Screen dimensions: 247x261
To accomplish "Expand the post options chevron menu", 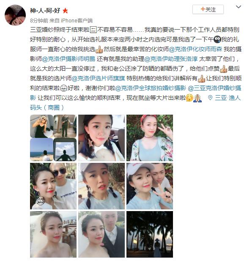I will (239, 7).
